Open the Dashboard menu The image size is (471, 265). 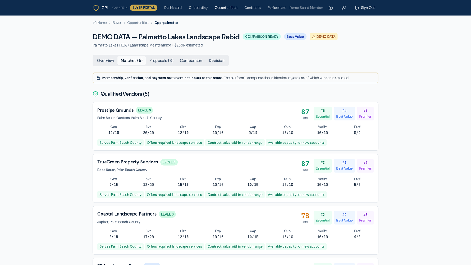(x=173, y=8)
